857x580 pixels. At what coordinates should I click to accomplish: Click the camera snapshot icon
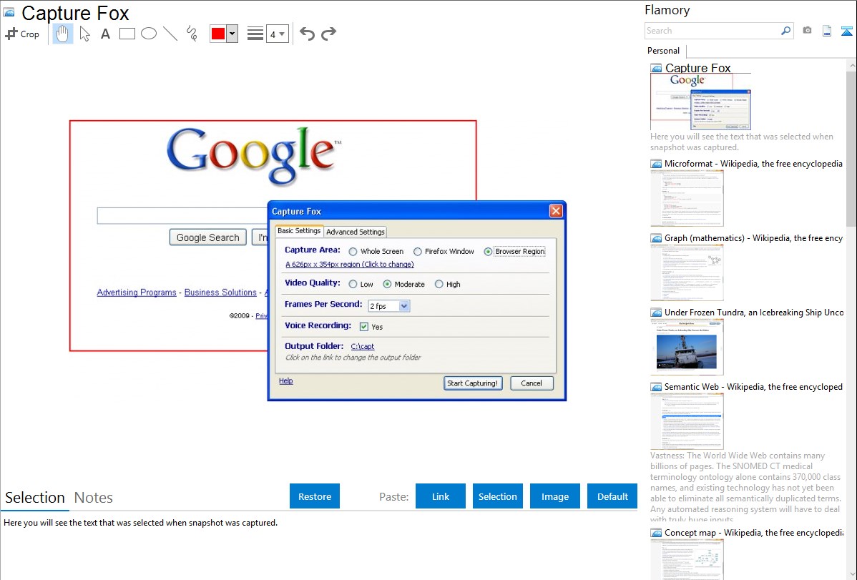tap(807, 31)
